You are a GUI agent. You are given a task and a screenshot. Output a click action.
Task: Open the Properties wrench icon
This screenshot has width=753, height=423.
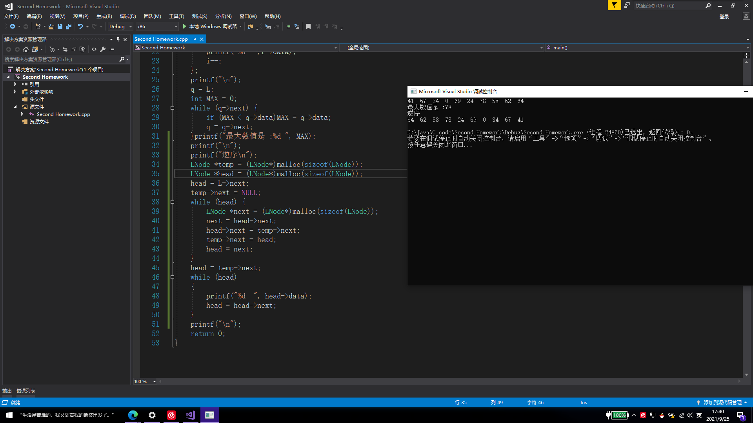pyautogui.click(x=103, y=49)
